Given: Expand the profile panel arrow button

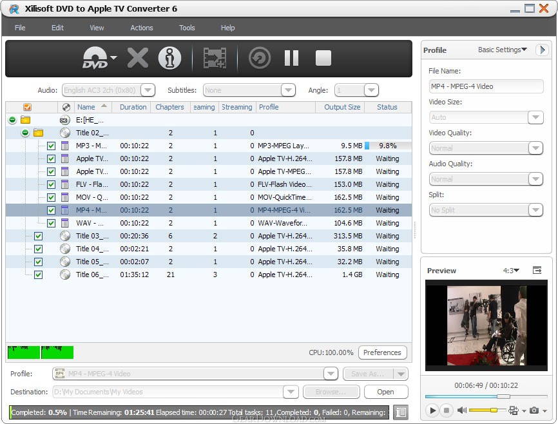Looking at the screenshot, I should [542, 50].
